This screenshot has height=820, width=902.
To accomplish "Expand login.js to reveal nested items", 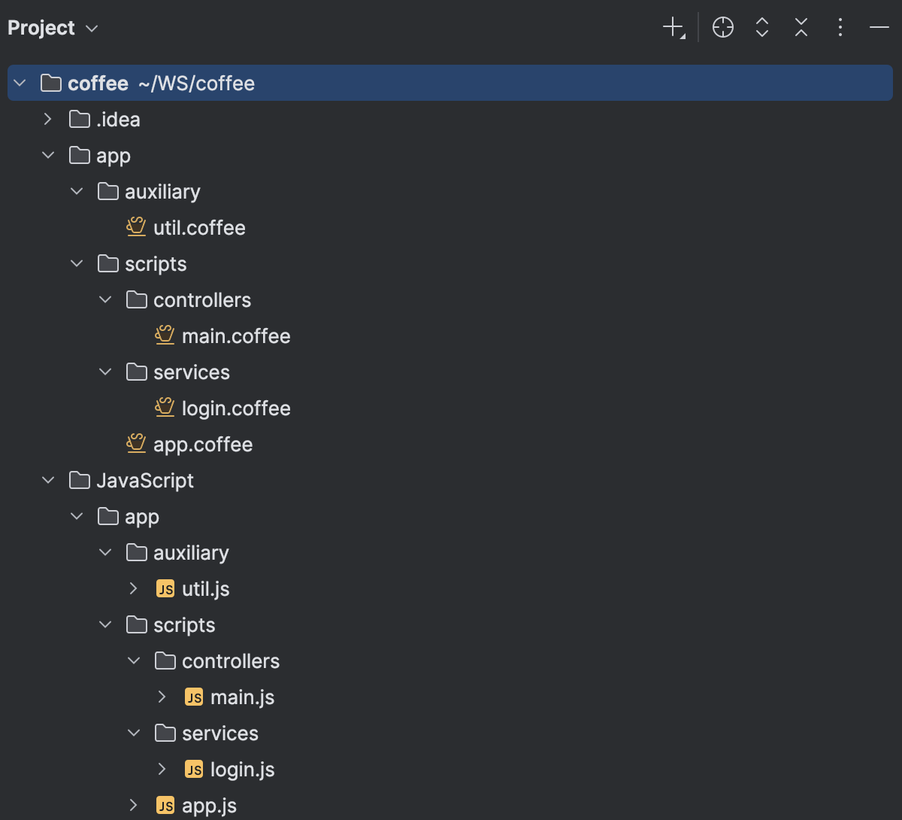I will pyautogui.click(x=162, y=769).
